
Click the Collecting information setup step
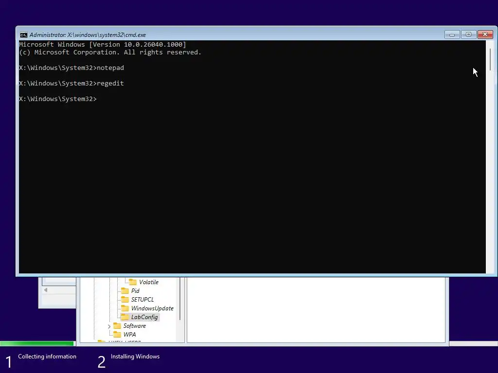[47, 356]
